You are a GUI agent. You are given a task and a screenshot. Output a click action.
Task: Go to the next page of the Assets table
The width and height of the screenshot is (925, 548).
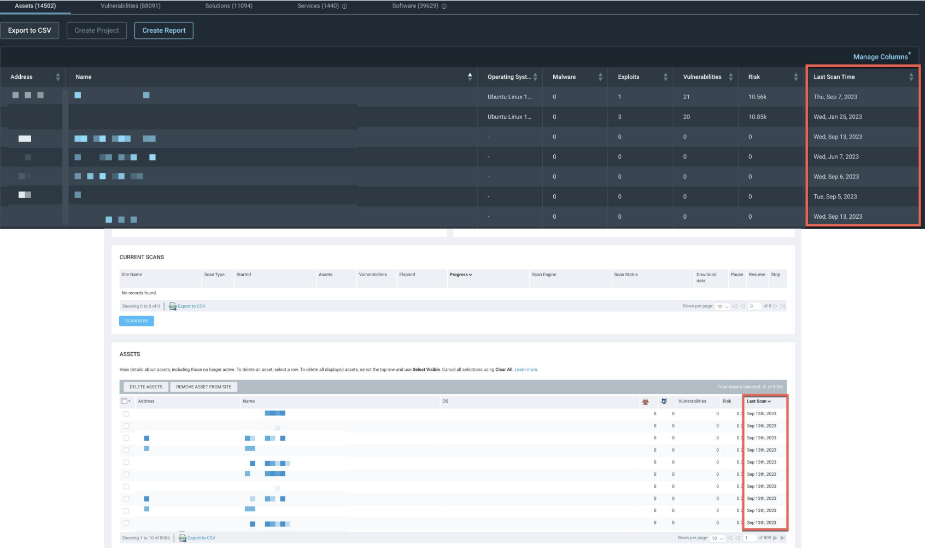point(775,538)
